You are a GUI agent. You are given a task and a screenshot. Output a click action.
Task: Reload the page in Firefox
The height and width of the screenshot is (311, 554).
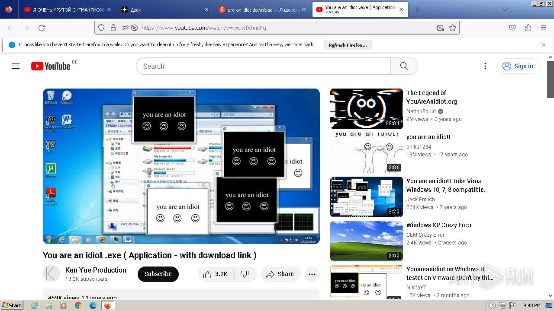(x=42, y=28)
